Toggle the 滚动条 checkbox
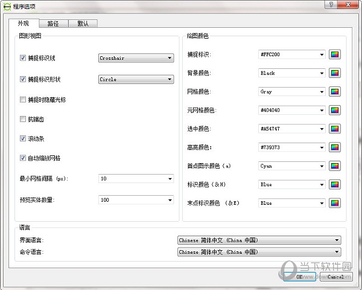Image resolution: width=362 pixels, height=290 pixels. coord(23,138)
